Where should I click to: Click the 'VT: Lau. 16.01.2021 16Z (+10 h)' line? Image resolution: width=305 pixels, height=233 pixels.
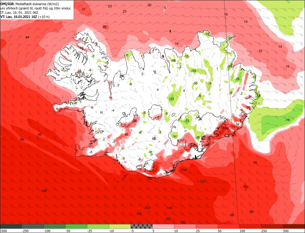pyautogui.click(x=25, y=17)
